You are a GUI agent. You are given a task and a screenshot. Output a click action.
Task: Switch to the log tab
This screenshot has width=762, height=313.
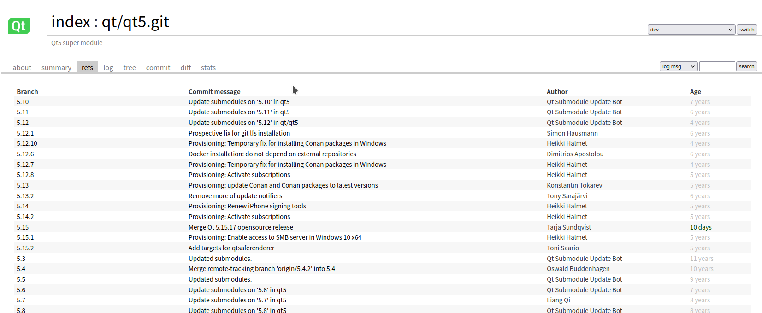pyautogui.click(x=108, y=67)
